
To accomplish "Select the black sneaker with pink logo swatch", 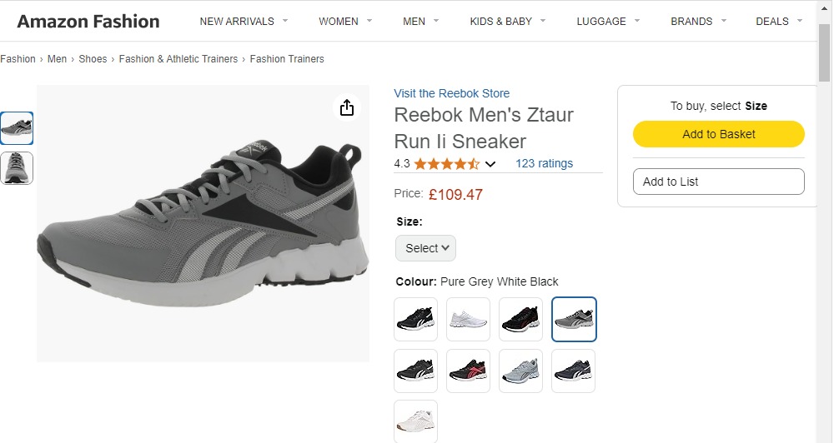I will coord(468,371).
